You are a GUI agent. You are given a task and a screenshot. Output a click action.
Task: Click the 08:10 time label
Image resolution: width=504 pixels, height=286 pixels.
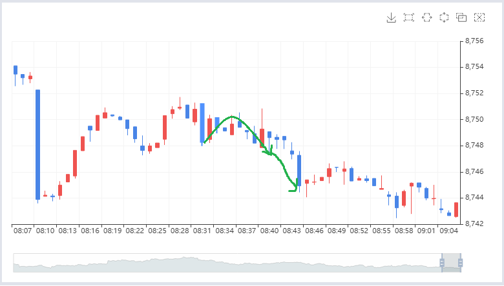pyautogui.click(x=45, y=231)
